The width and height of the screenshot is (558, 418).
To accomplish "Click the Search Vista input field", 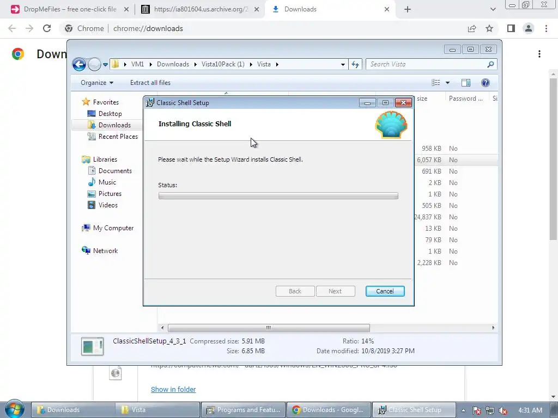I will 426,64.
